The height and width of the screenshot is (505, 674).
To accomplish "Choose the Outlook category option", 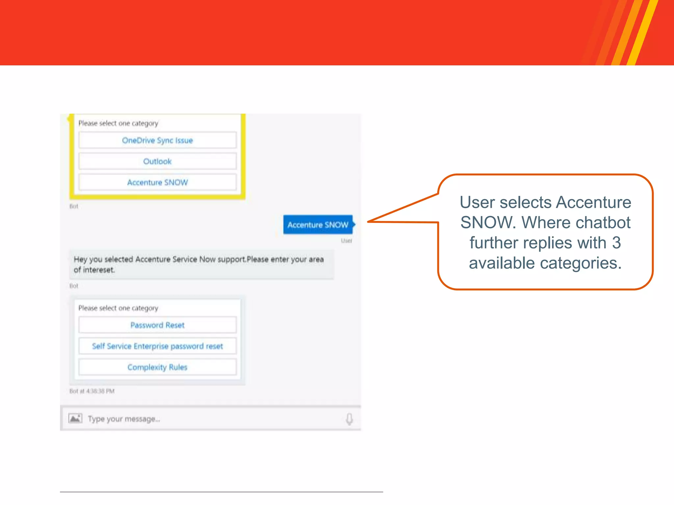I will [157, 161].
